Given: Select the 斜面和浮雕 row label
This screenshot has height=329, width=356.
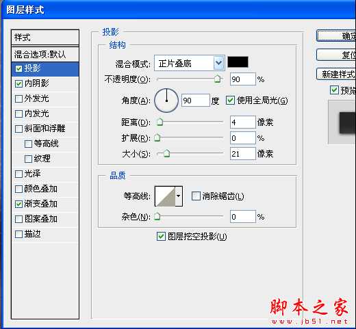Looking at the screenshot, I should click(x=45, y=129).
